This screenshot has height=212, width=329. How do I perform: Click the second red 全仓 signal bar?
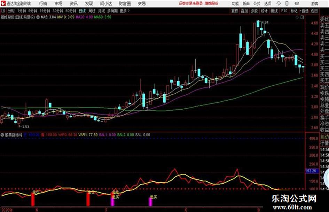tap(88, 199)
